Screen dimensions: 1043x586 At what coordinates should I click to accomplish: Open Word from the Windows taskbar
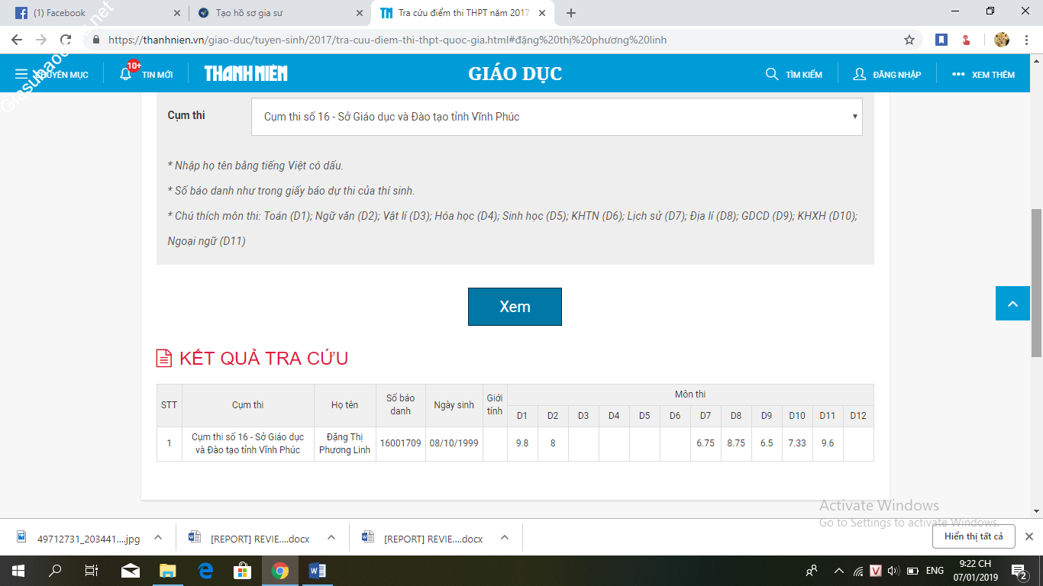(318, 570)
